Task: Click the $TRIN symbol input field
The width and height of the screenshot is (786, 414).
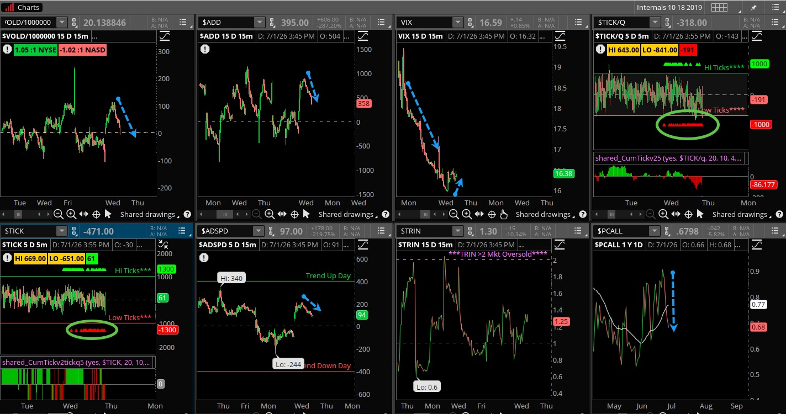Action: point(426,231)
